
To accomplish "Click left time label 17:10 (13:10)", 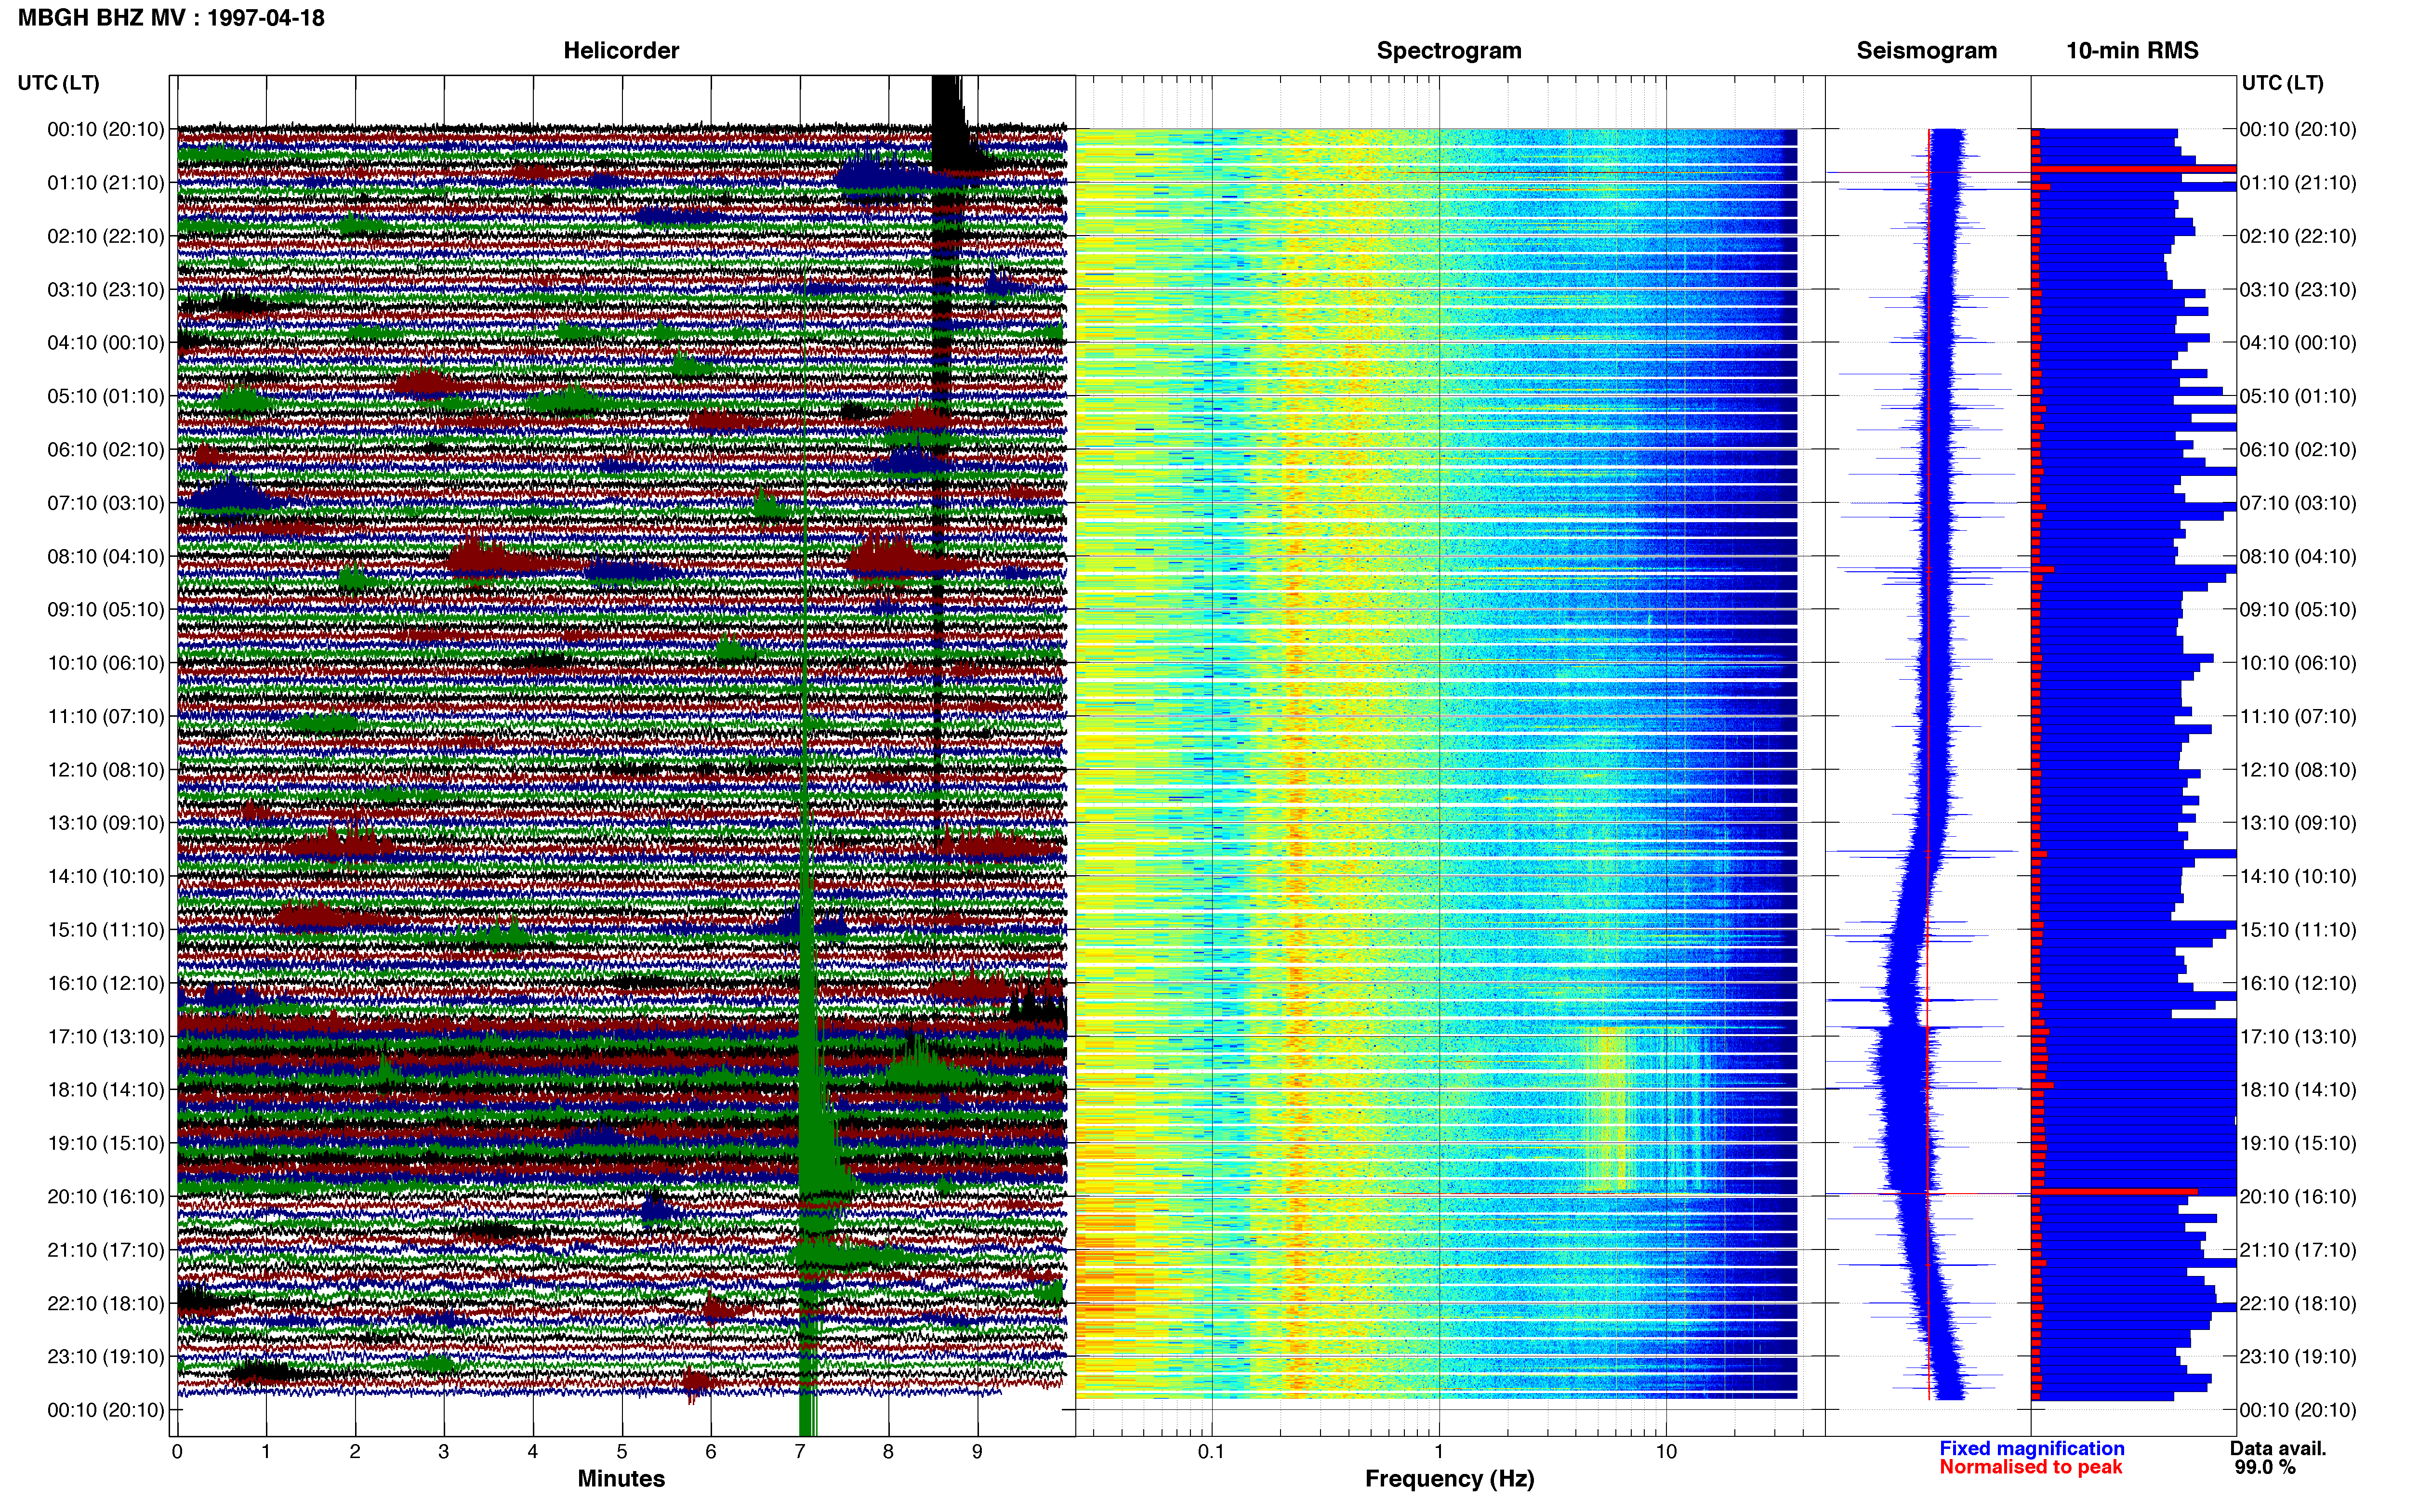I will click(x=106, y=1036).
